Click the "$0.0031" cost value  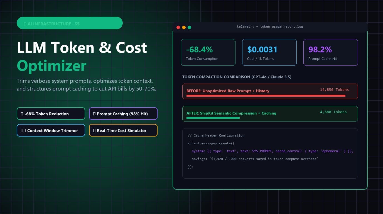tap(262, 50)
